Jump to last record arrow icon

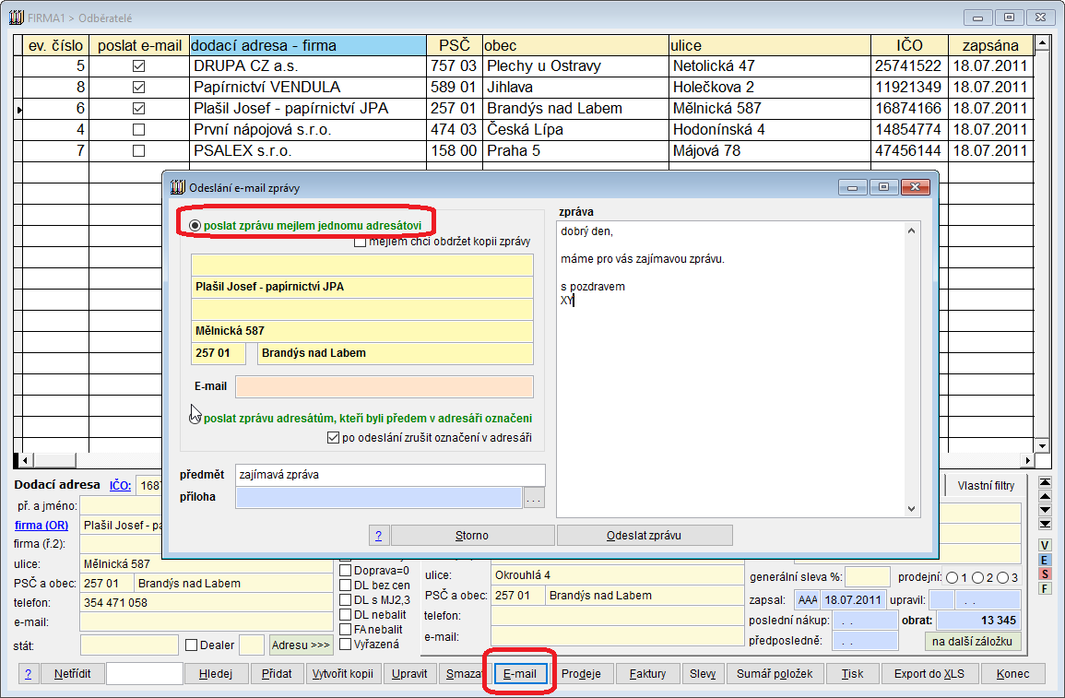point(1045,524)
